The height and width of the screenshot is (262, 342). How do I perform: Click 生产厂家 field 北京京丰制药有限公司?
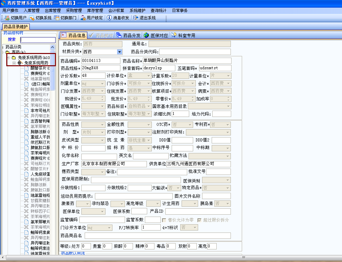(114, 164)
